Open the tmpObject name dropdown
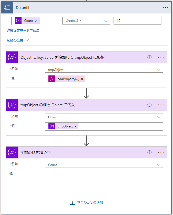This screenshot has height=215, width=173. point(104,70)
